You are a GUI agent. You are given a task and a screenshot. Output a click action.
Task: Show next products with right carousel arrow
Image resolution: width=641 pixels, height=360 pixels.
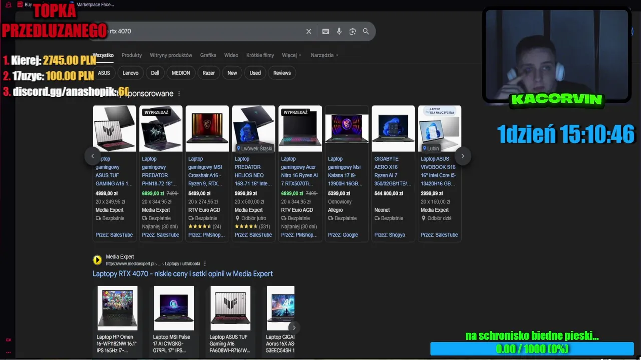[x=463, y=156]
